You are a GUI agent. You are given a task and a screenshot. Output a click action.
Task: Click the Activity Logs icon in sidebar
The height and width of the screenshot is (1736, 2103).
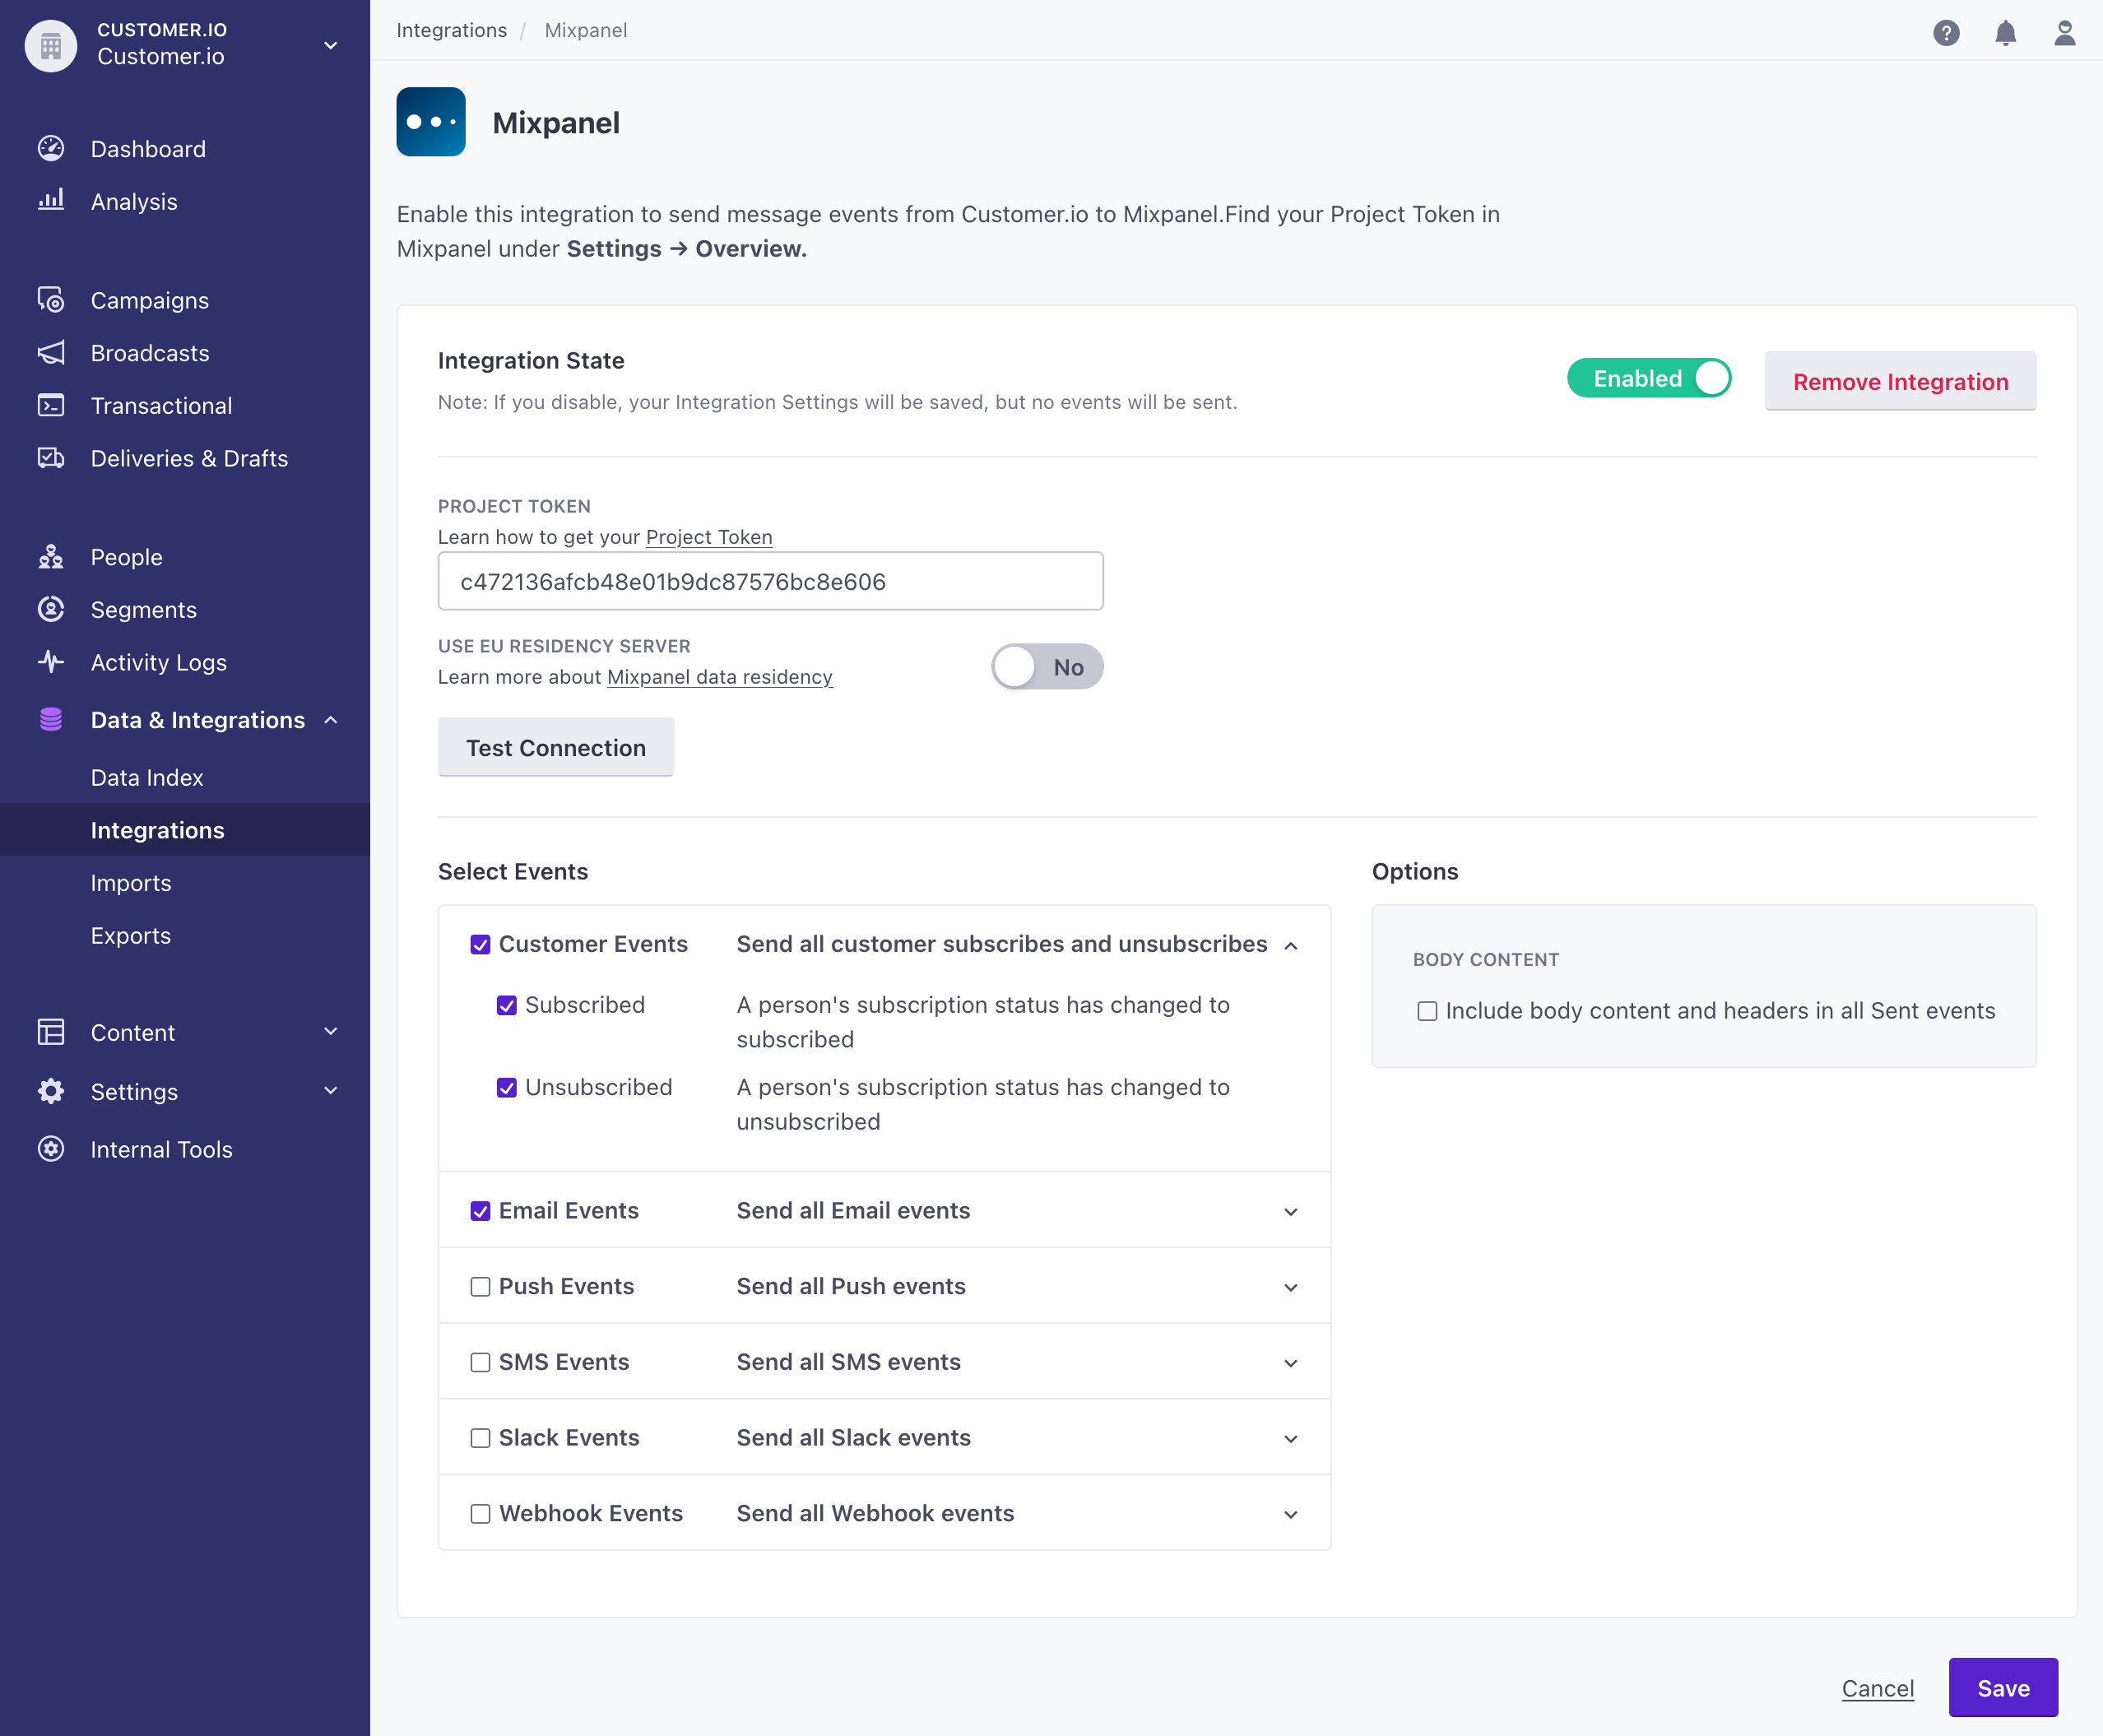pos(53,664)
